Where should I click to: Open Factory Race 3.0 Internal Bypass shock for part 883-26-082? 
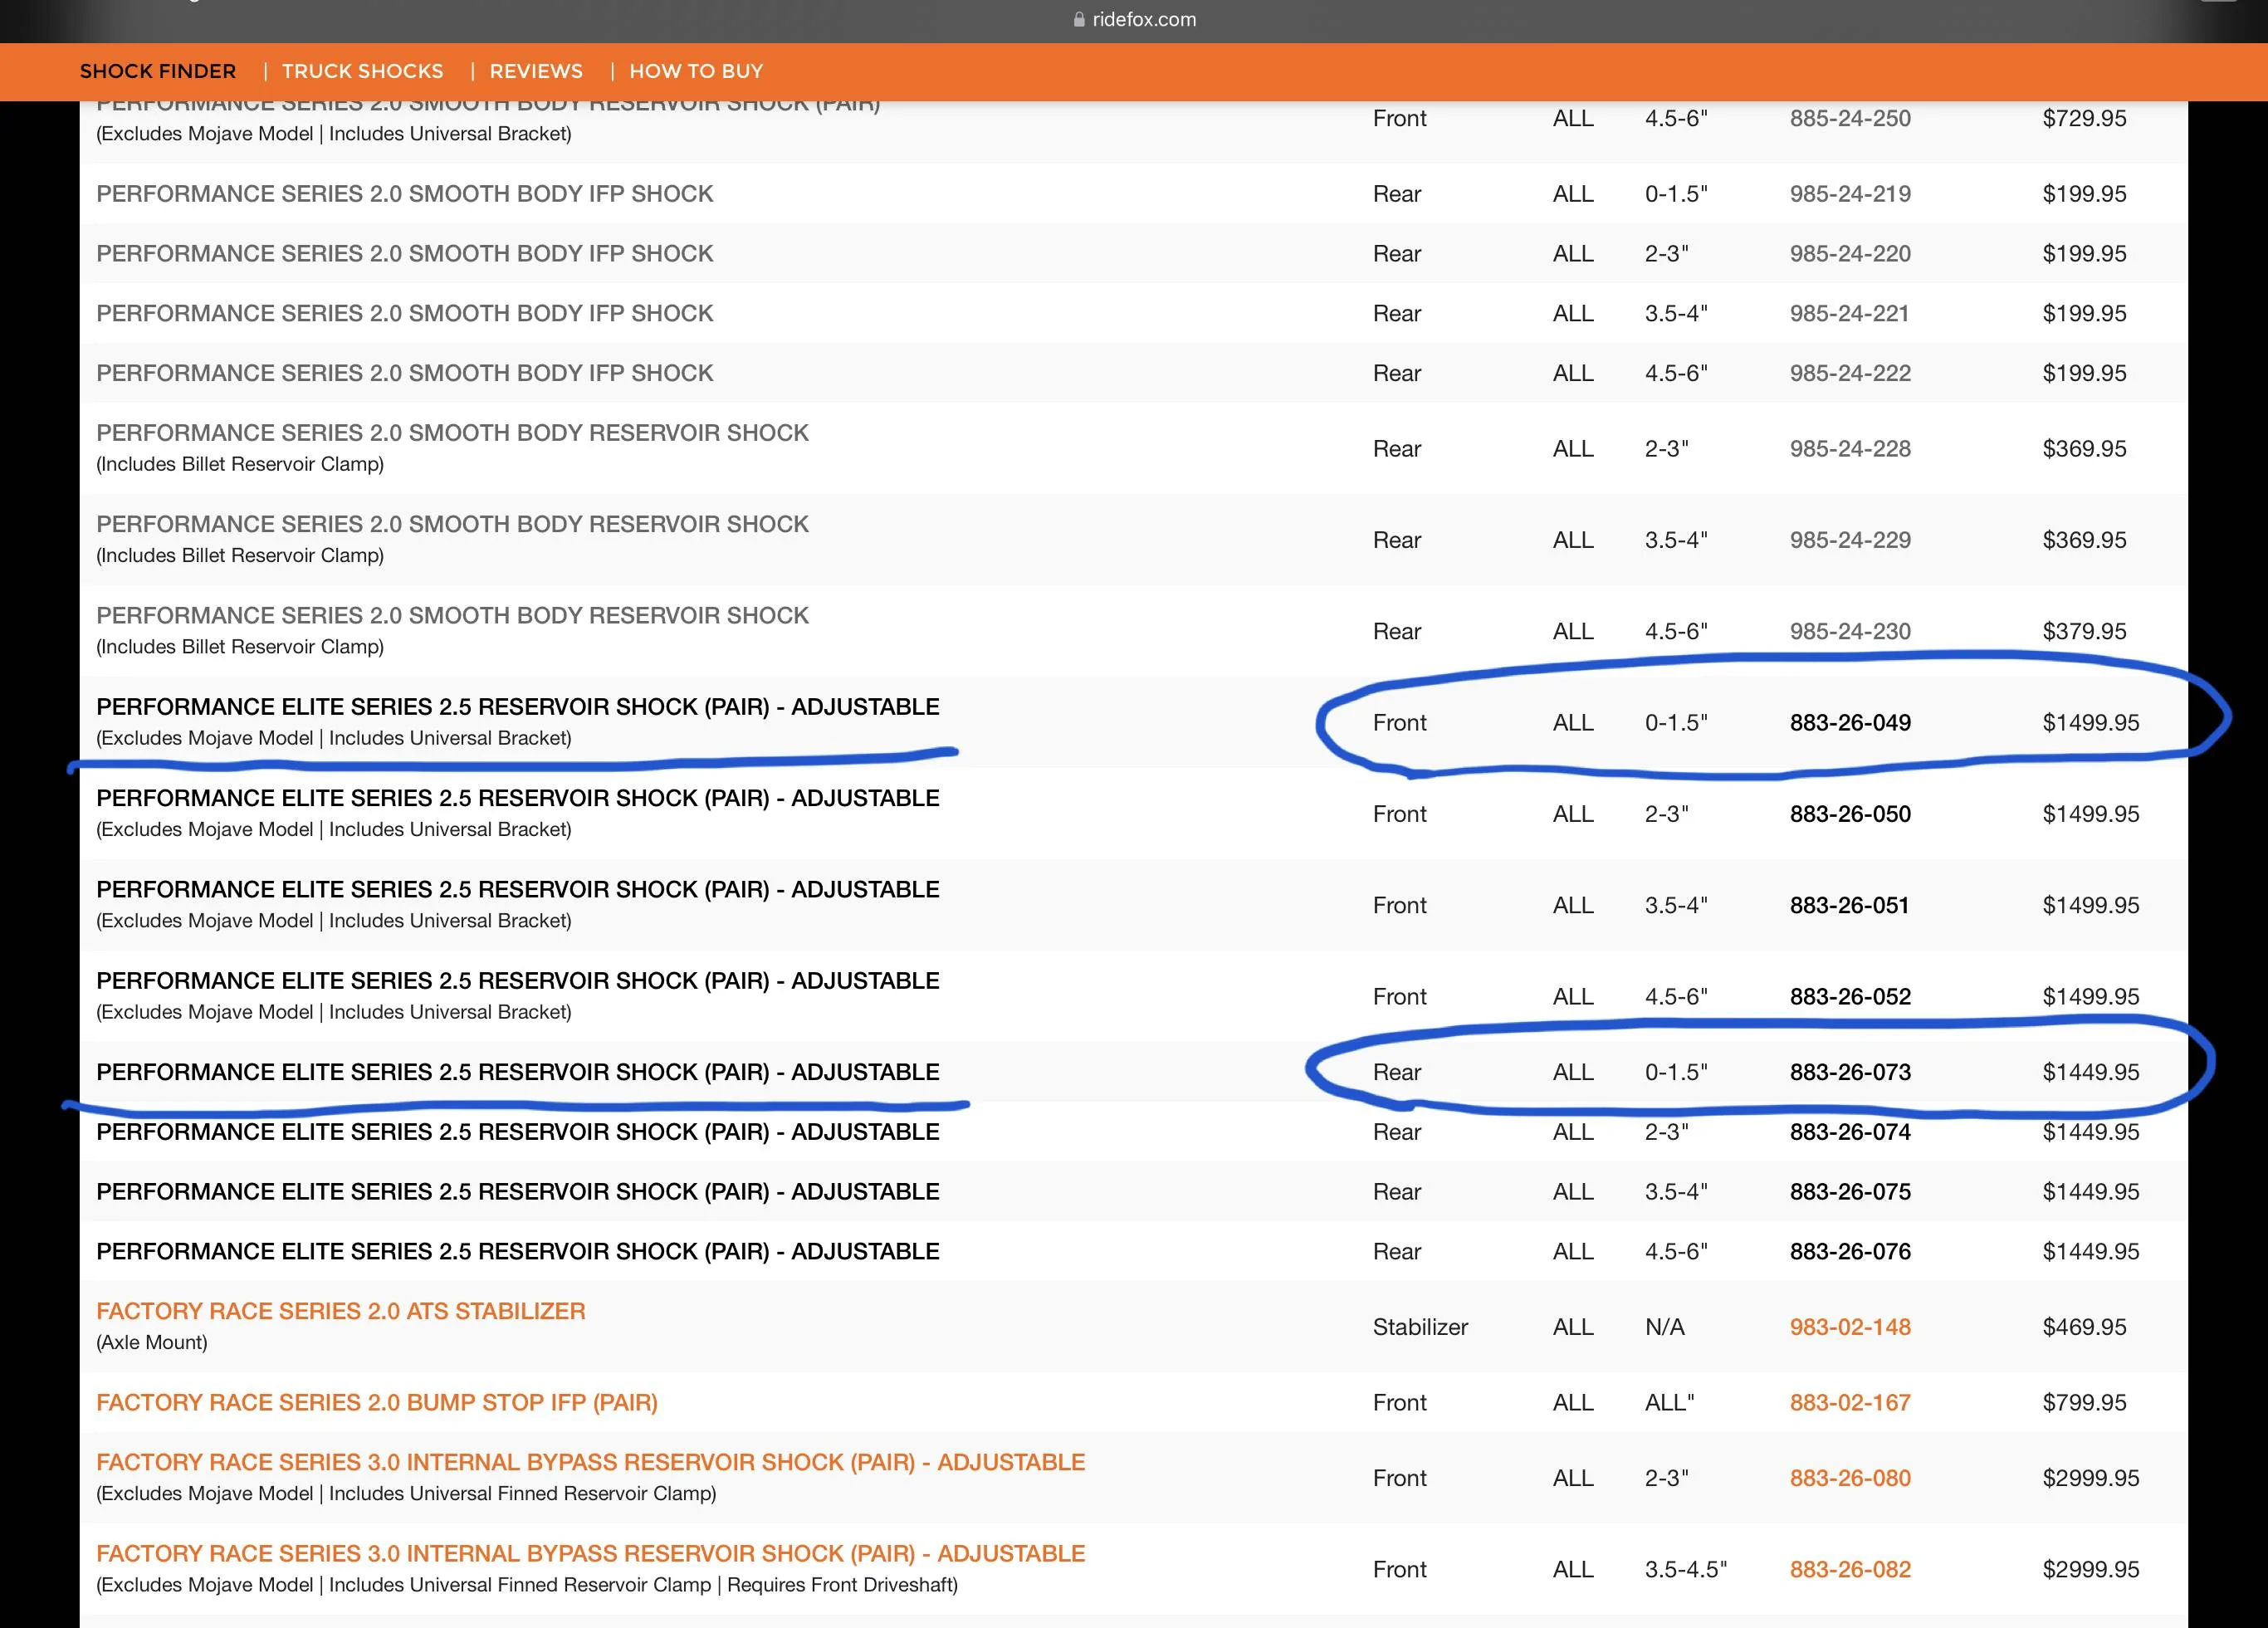coord(591,1553)
